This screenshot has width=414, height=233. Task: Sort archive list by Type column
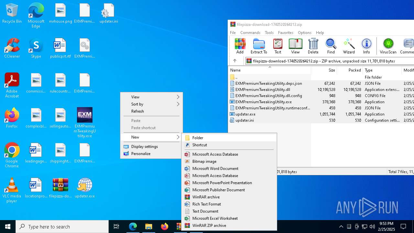[382, 70]
